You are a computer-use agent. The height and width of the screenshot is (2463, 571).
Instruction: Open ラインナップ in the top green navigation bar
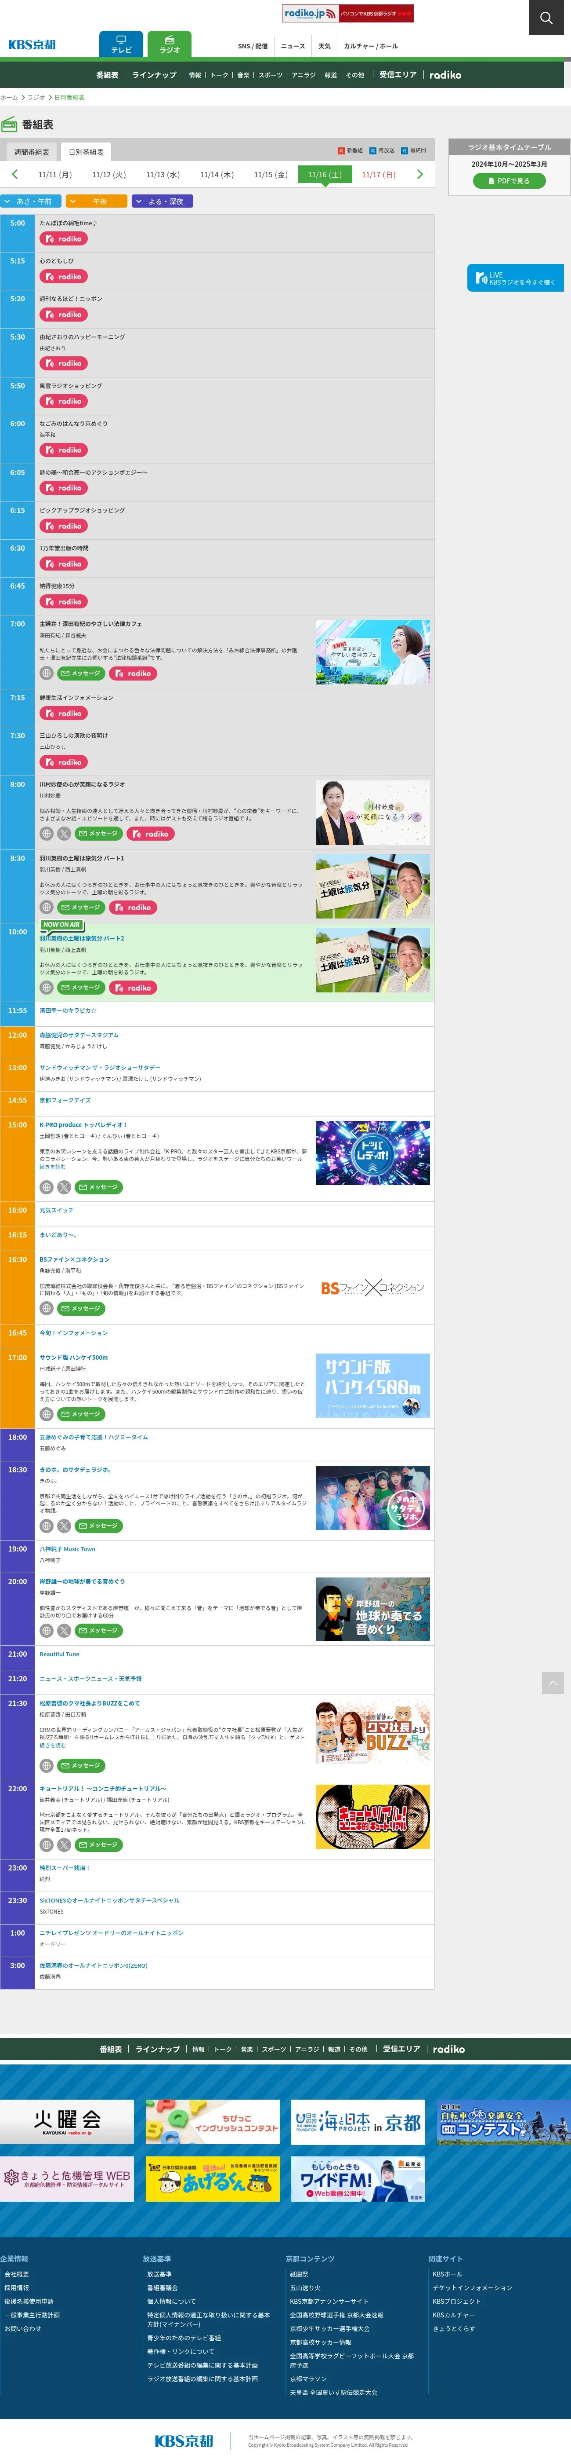(154, 75)
